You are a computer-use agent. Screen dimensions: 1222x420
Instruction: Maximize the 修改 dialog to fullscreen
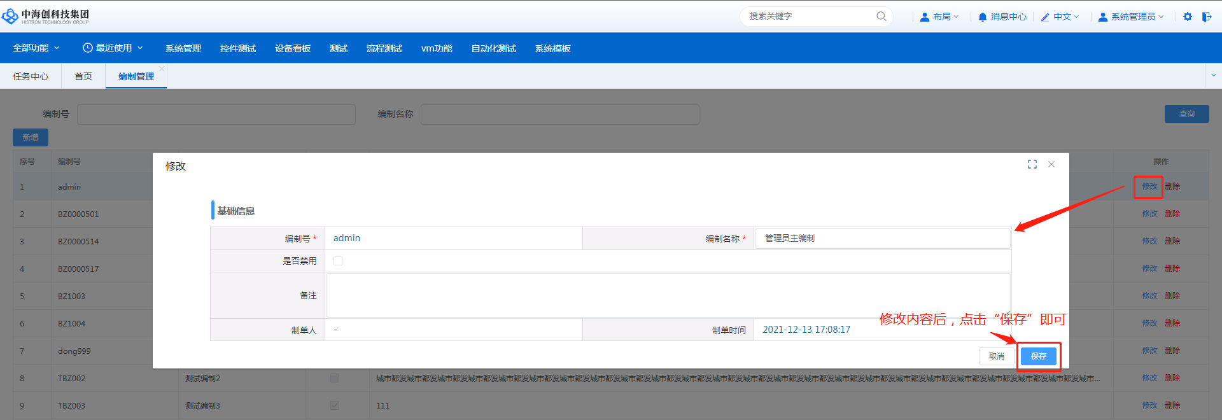(x=1032, y=164)
